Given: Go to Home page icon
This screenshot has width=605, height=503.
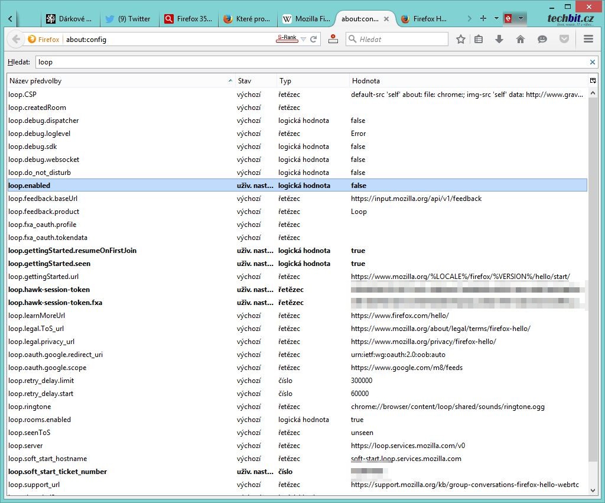Looking at the screenshot, I should (521, 39).
